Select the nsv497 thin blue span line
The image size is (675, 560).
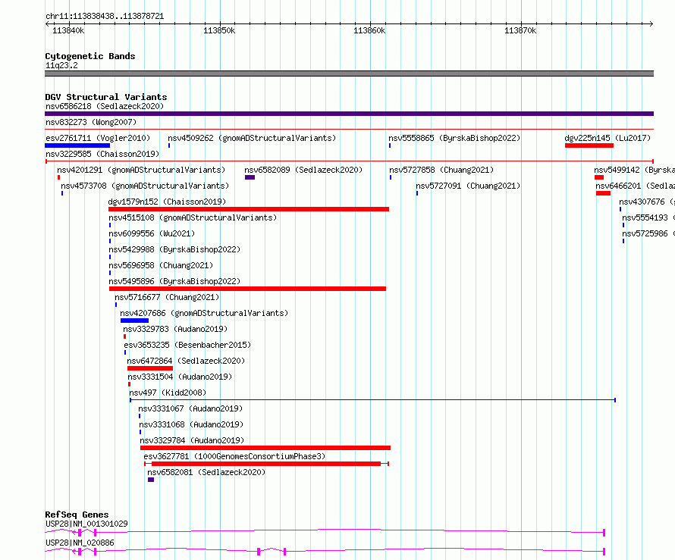coord(373,400)
